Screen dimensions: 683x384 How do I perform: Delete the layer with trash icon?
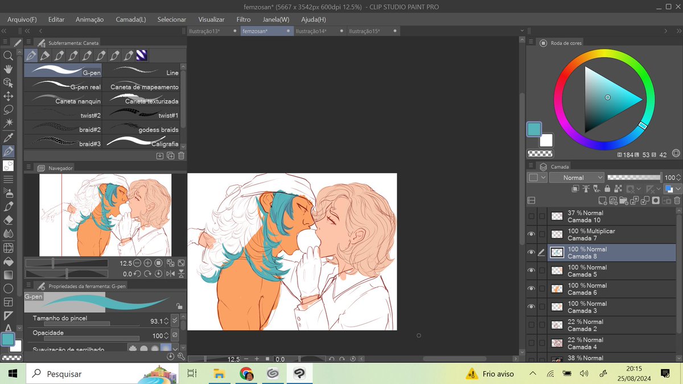click(x=677, y=200)
